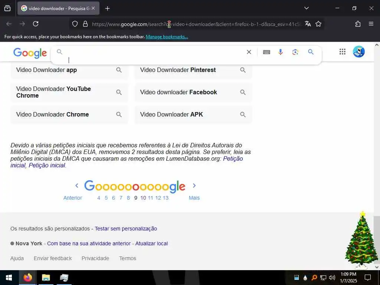Jump to results page 12
380x285 pixels.
(158, 198)
